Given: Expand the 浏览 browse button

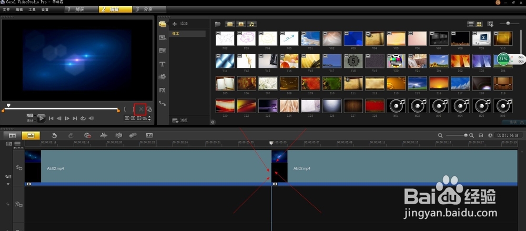Looking at the screenshot, I should click(x=180, y=120).
